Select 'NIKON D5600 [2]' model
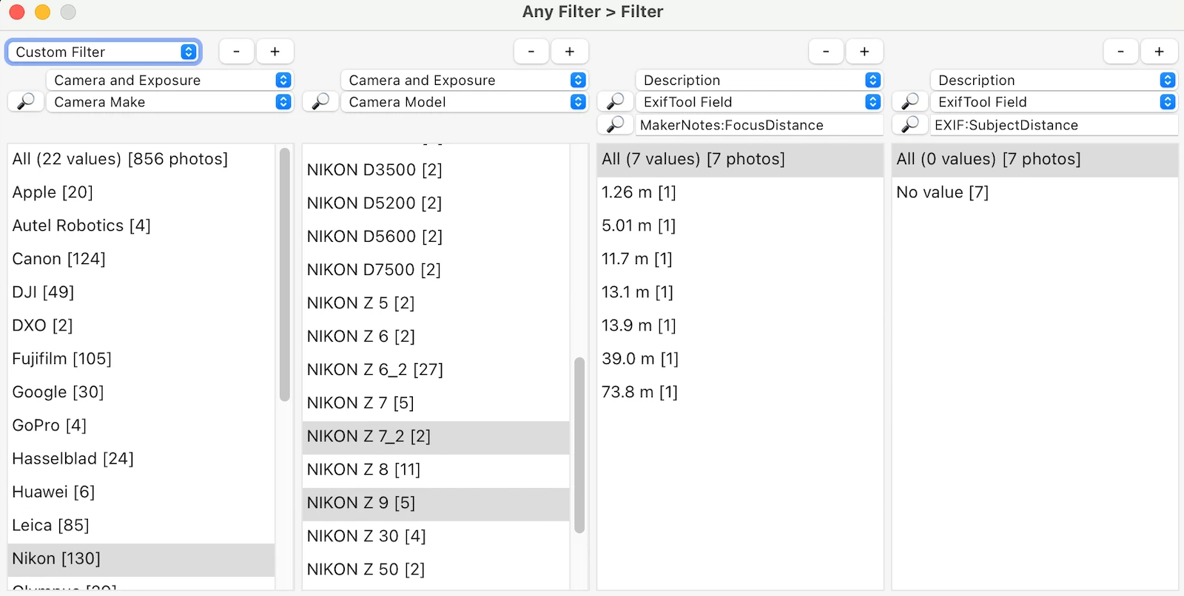 click(436, 237)
